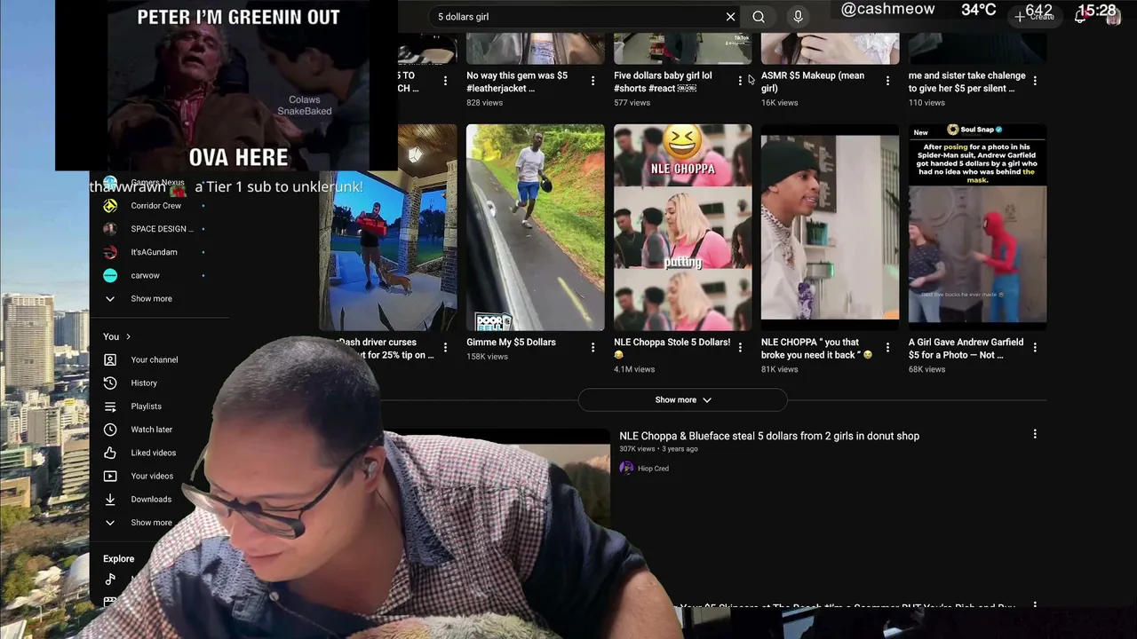
Task: Click the Playlists icon in the sidebar
Action: [x=110, y=406]
